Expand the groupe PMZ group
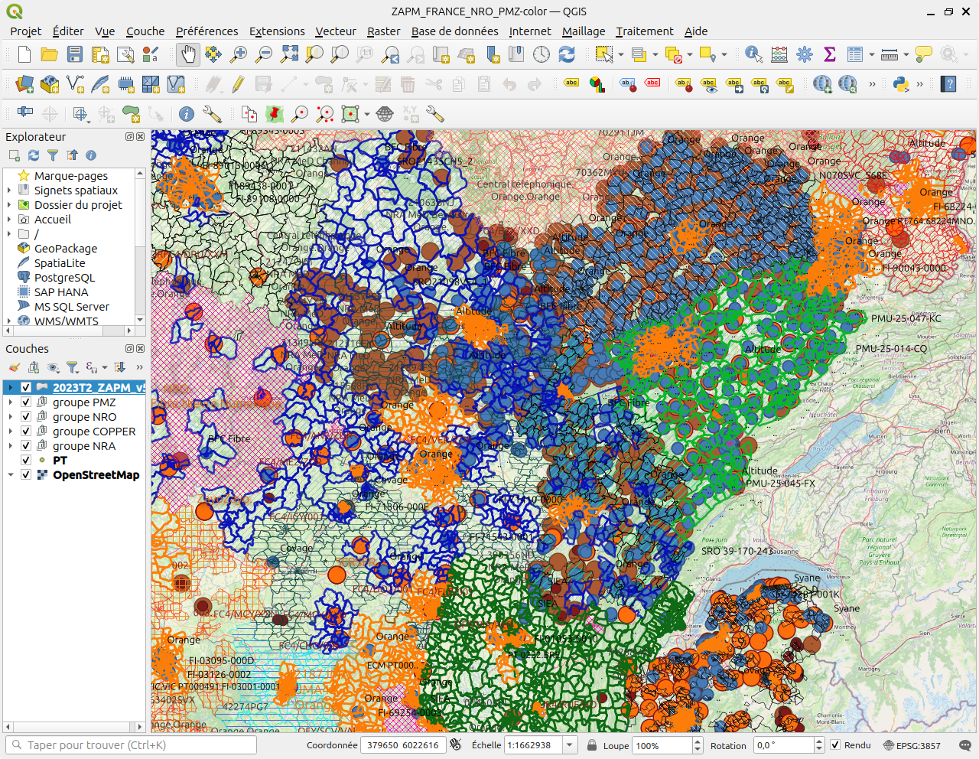The image size is (979, 759). pos(11,402)
